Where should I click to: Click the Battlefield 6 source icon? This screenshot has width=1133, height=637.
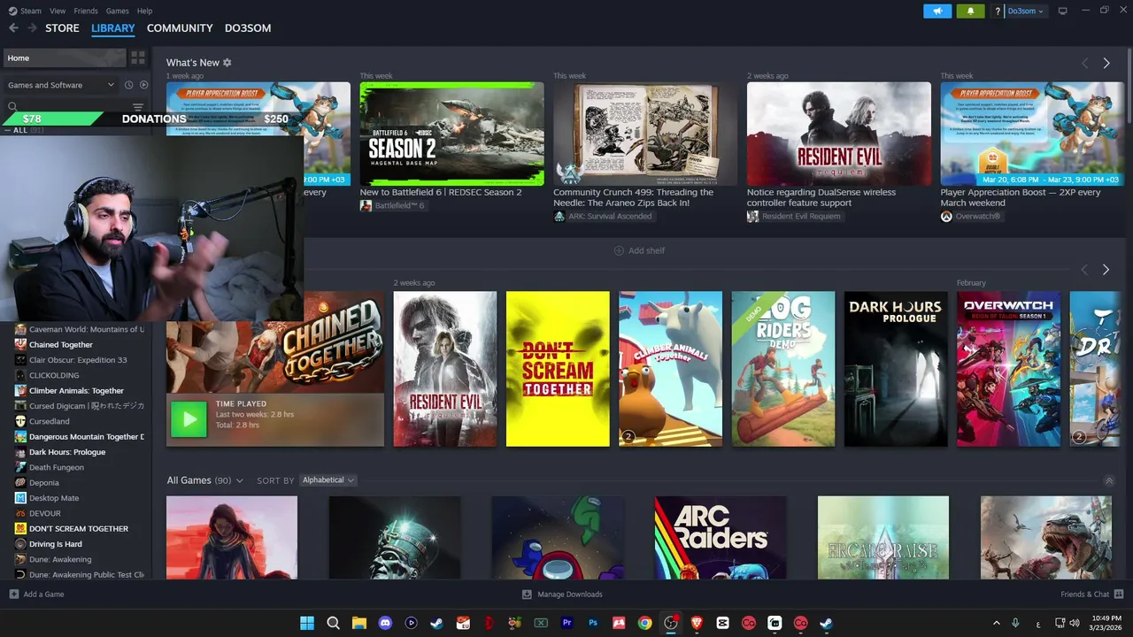pyautogui.click(x=366, y=205)
